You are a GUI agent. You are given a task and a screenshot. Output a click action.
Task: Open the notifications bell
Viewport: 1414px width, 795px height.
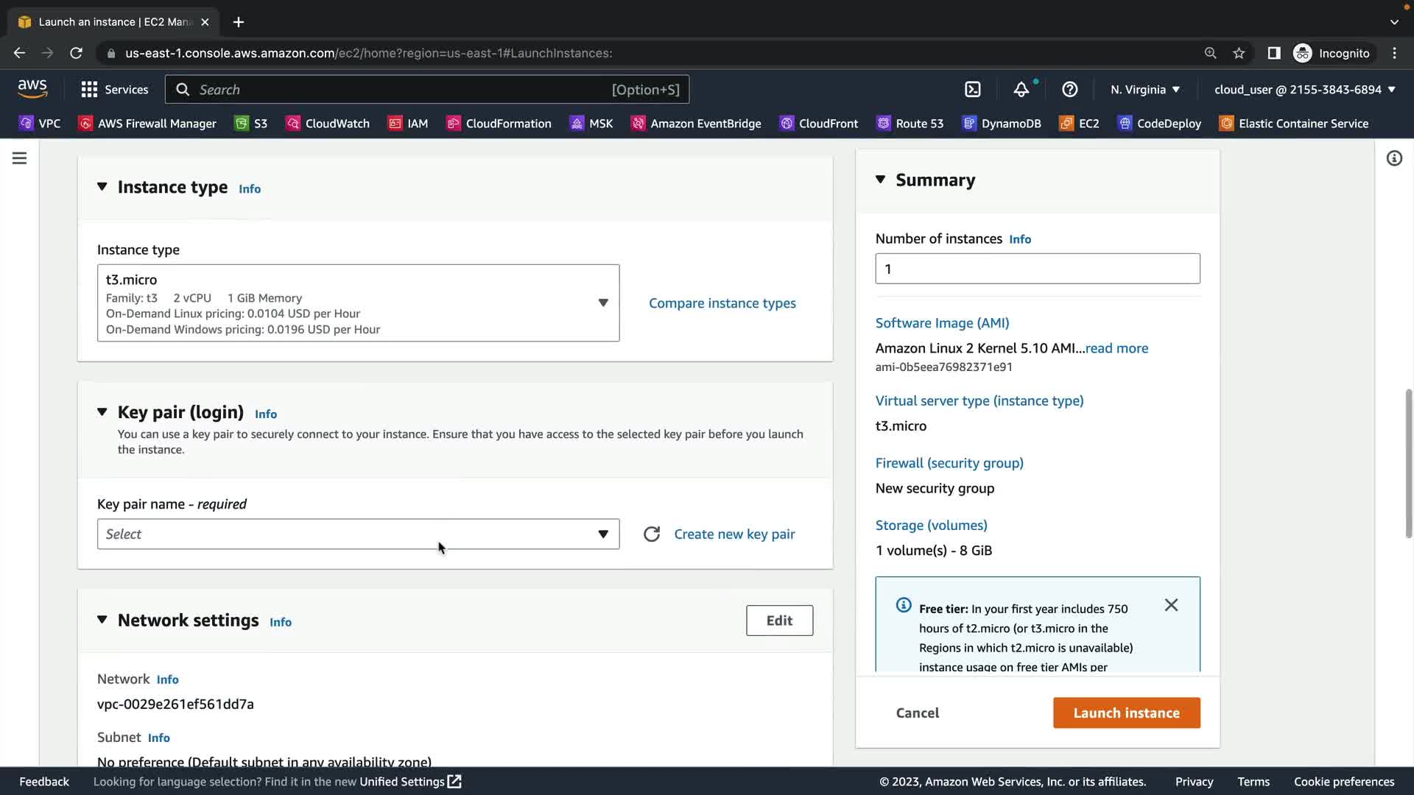point(1021,90)
